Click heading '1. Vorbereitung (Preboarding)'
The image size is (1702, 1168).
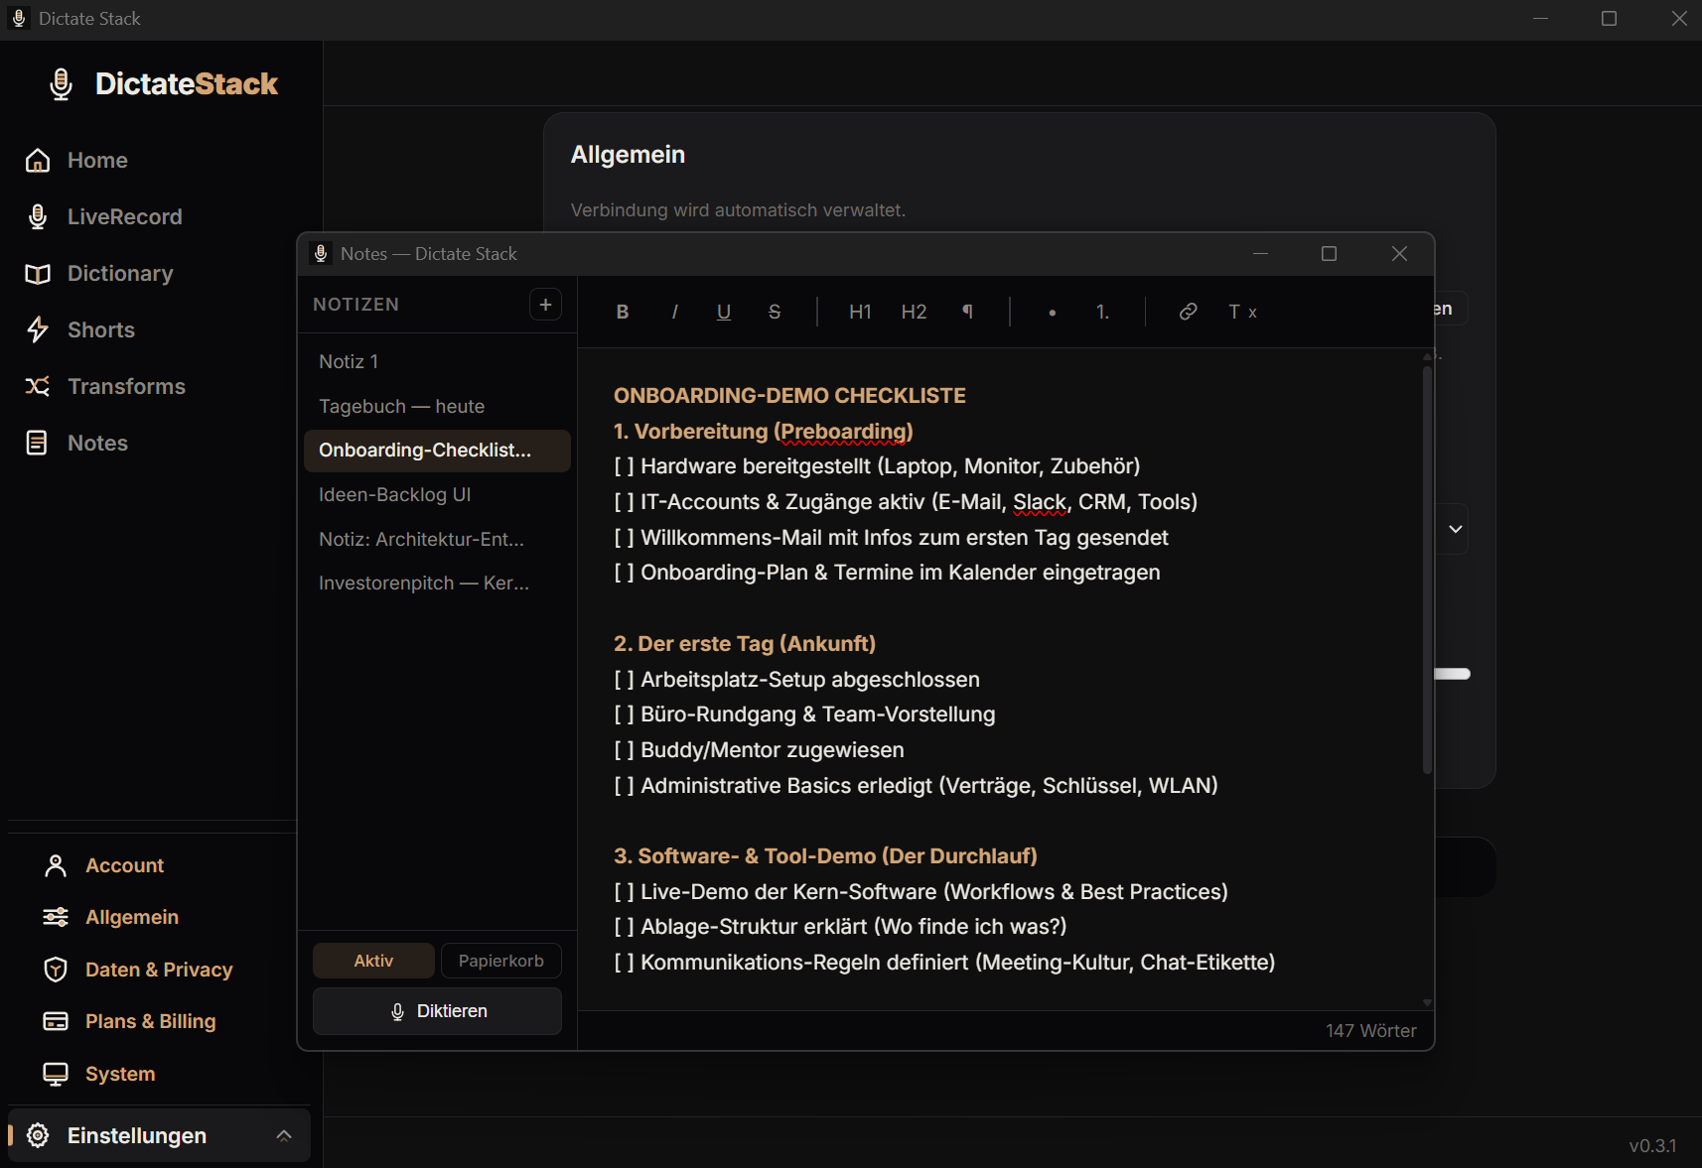click(x=763, y=432)
